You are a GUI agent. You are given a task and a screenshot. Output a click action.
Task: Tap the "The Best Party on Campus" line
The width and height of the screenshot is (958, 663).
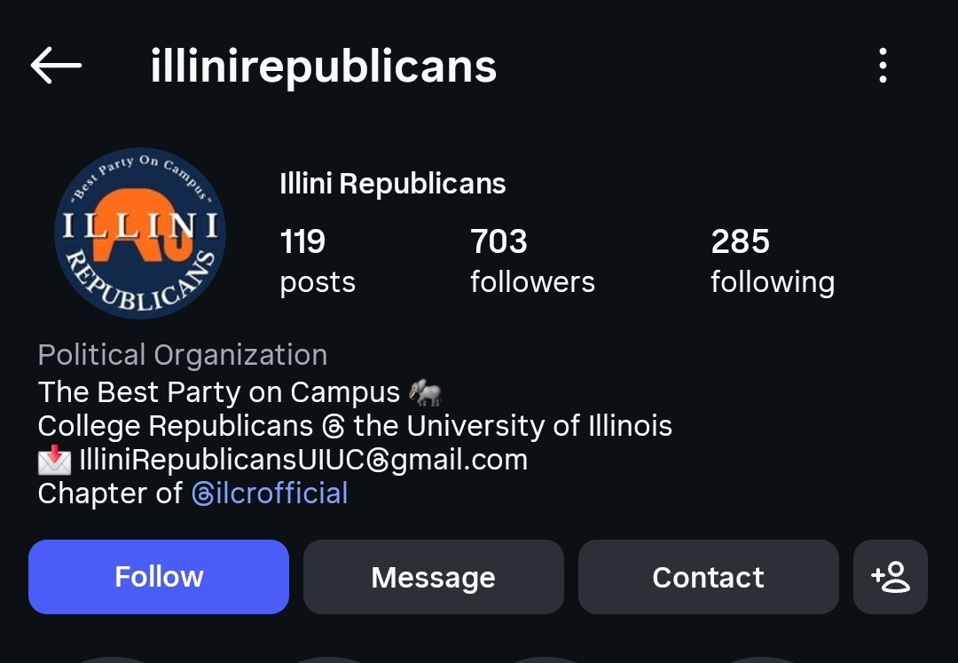coord(218,392)
